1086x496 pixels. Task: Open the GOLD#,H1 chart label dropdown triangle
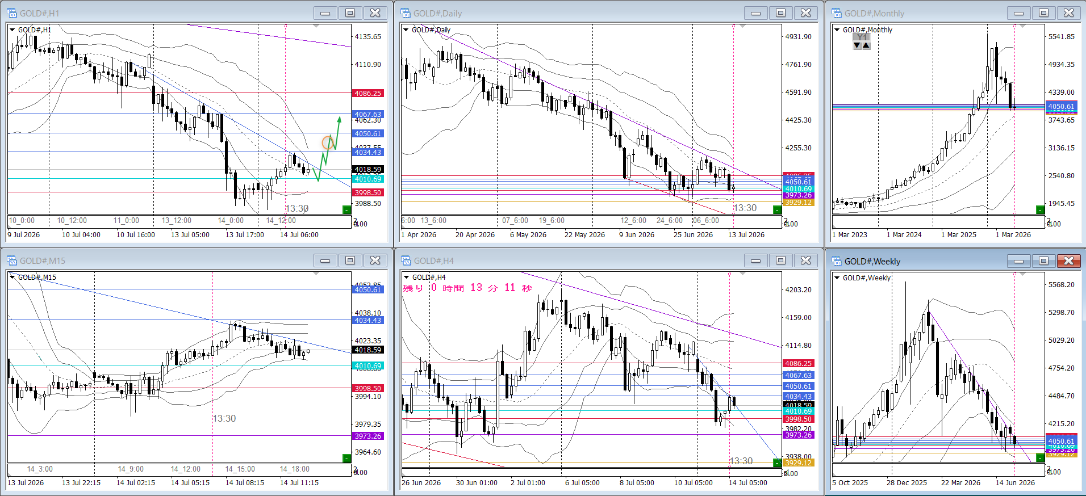[12, 30]
